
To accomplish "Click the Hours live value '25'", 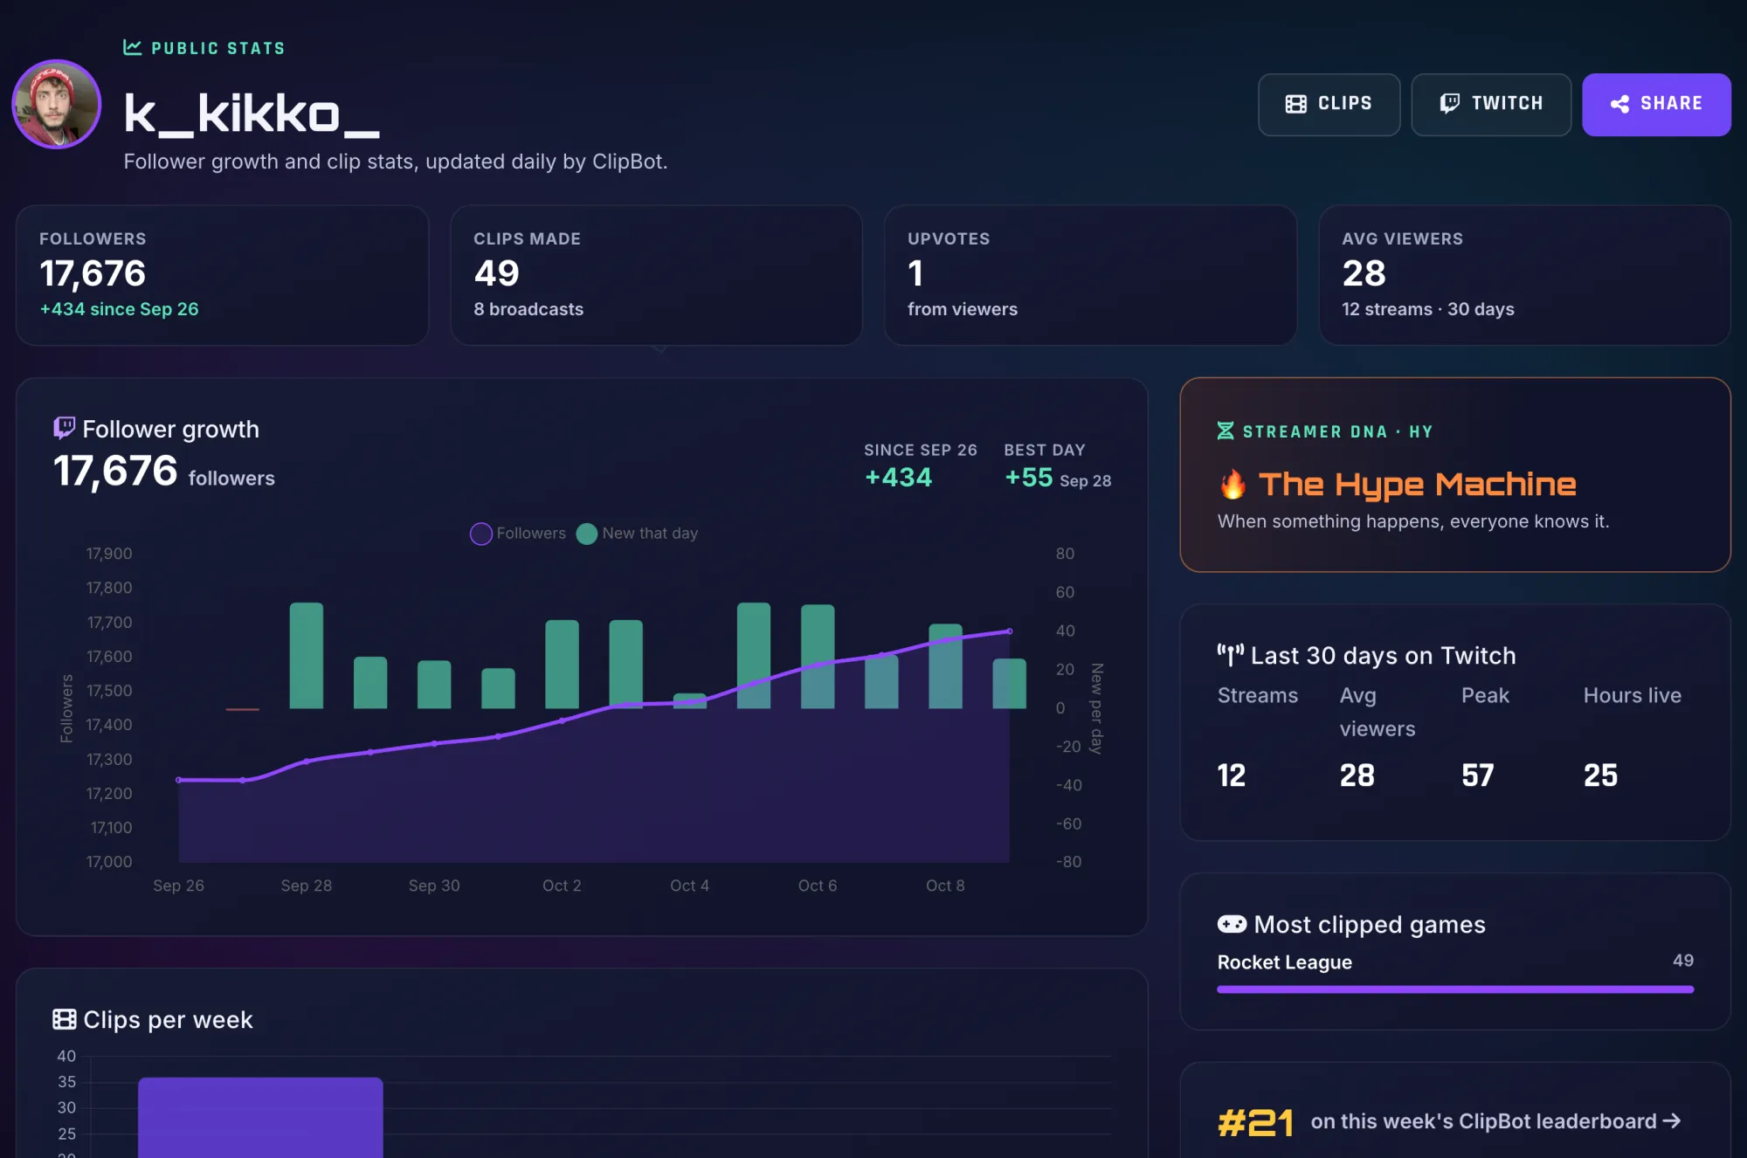I will pyautogui.click(x=1600, y=775).
